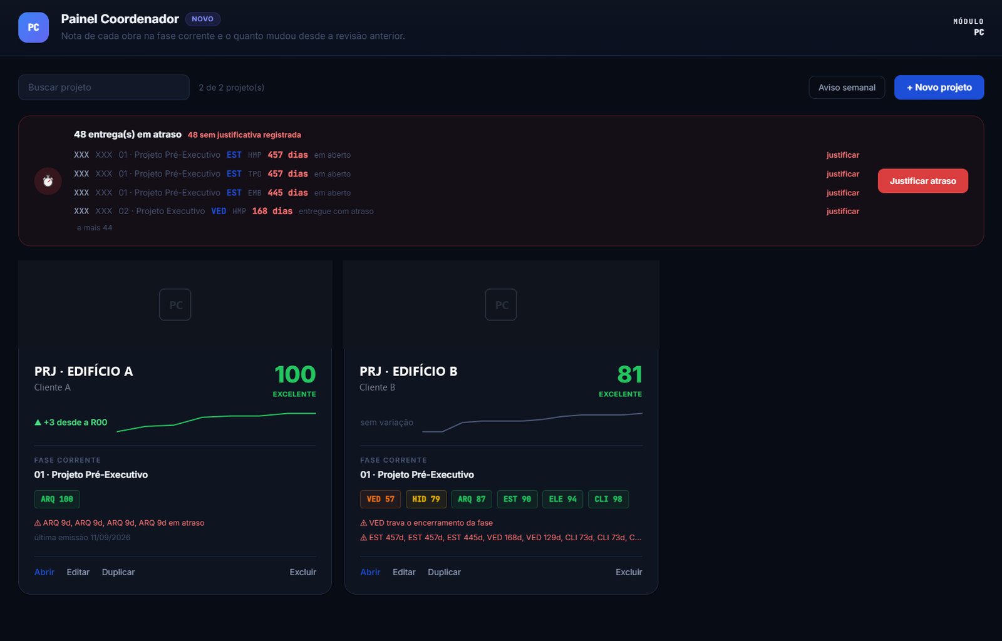
Task: Click the '2 de 2 projeto(s)' counter
Action: coord(231,88)
